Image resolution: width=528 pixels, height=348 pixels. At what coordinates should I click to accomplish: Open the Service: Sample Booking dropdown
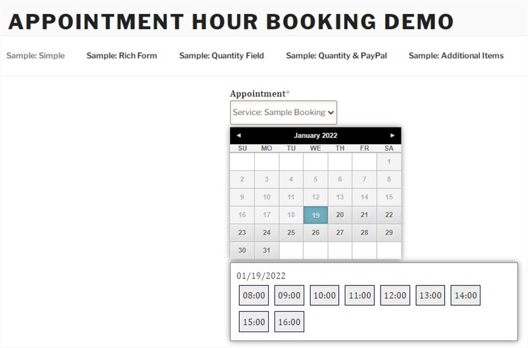[283, 112]
